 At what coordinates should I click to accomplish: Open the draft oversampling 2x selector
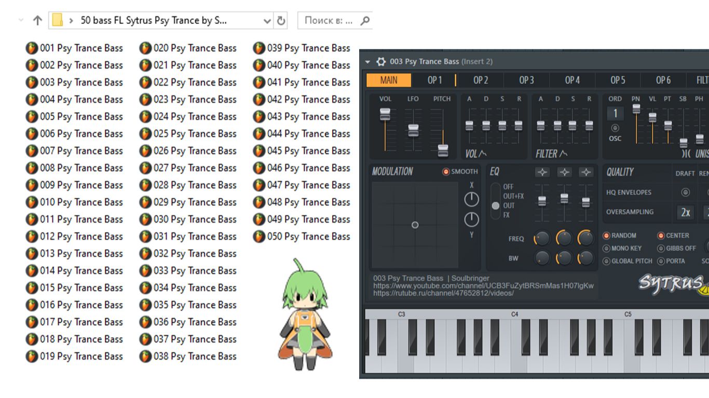coord(686,212)
